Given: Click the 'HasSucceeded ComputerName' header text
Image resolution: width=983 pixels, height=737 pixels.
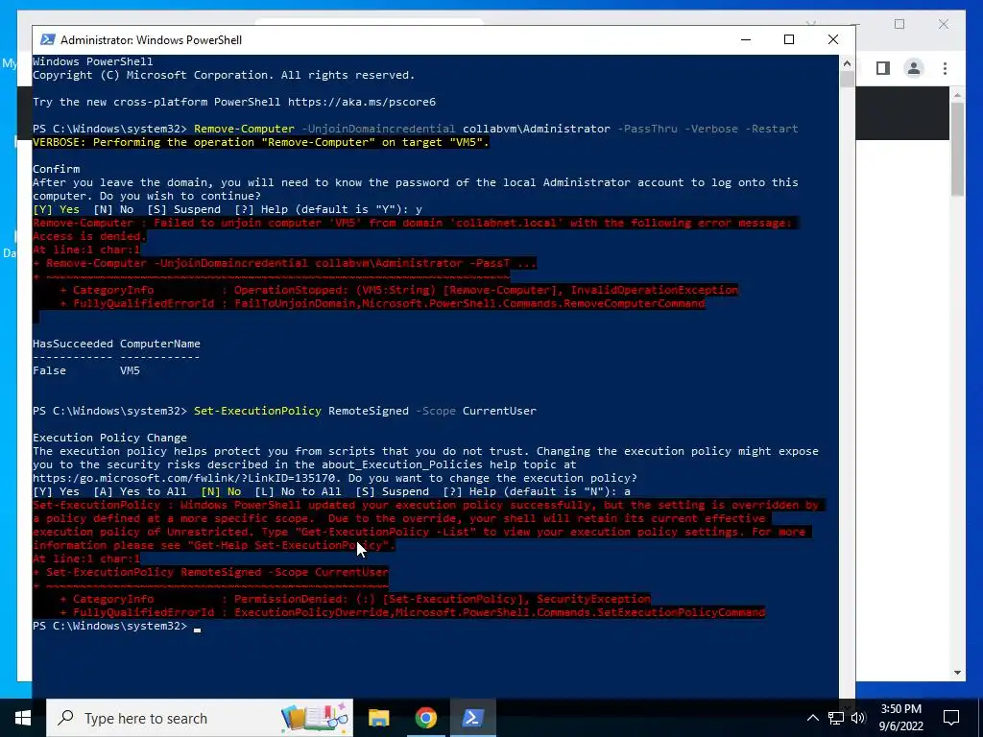Looking at the screenshot, I should pyautogui.click(x=116, y=344).
